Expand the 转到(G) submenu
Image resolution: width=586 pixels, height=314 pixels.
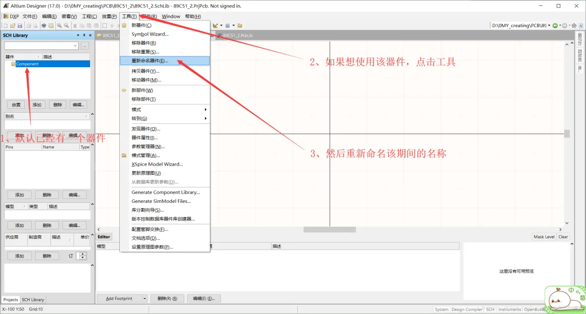tap(164, 119)
